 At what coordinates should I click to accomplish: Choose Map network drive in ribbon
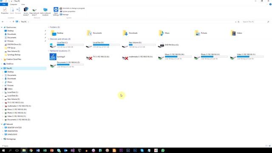point(34,11)
